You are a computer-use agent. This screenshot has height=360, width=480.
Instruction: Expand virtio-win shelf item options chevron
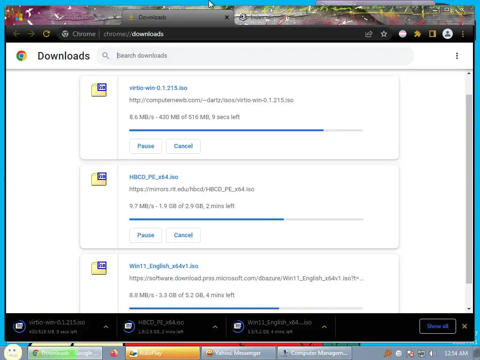[106, 327]
